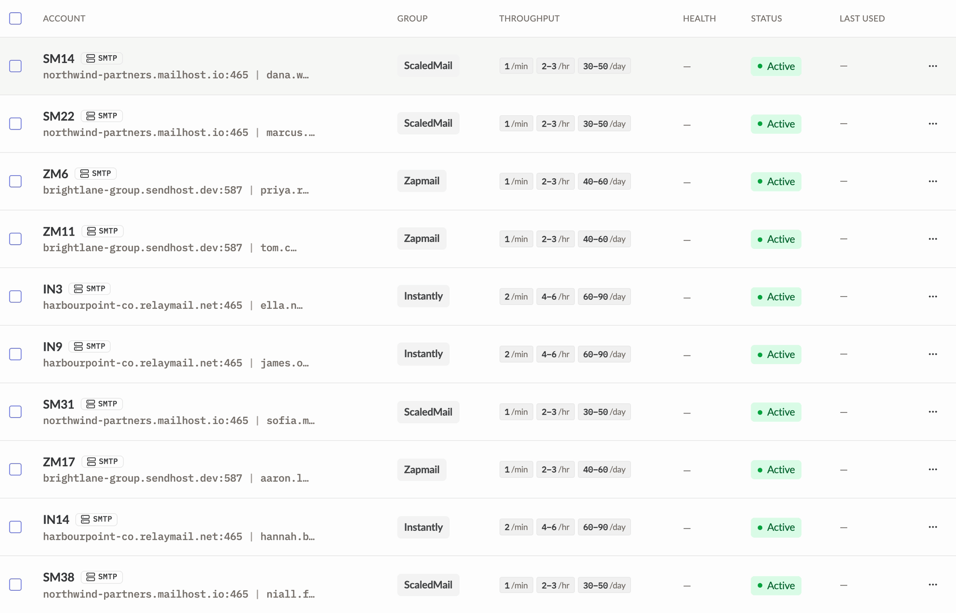956x613 pixels.
Task: Click the SMTP badge next to SM31
Action: tap(101, 404)
